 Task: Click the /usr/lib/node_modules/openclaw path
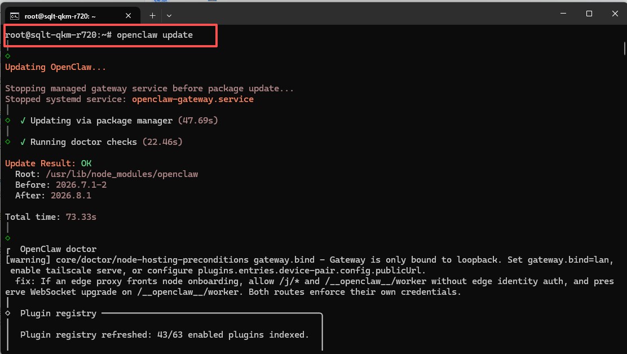point(122,174)
